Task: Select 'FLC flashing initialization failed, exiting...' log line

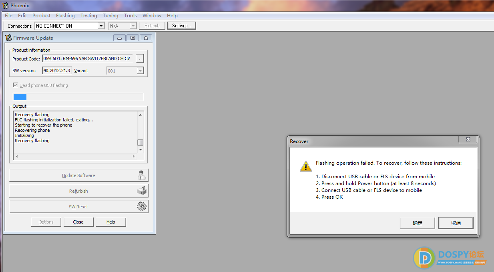Action: (x=54, y=120)
